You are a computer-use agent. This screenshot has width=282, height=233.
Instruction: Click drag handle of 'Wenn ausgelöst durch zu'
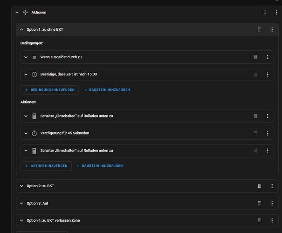255,57
